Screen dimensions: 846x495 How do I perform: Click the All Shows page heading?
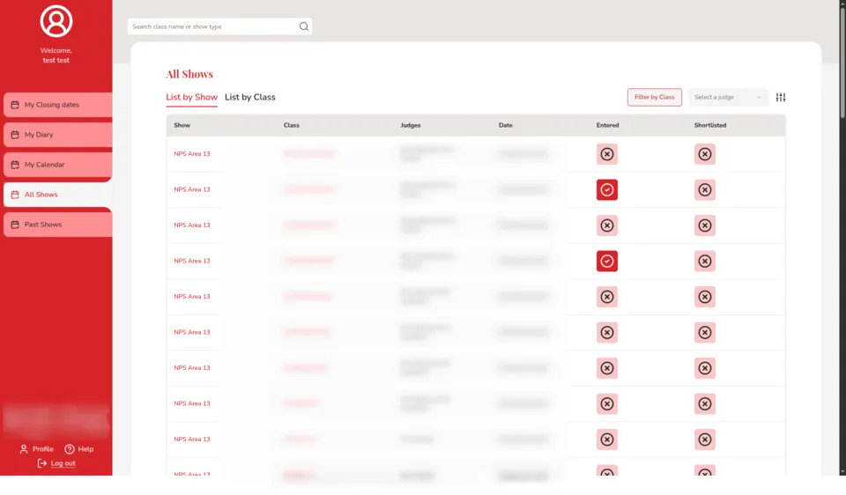coord(189,74)
